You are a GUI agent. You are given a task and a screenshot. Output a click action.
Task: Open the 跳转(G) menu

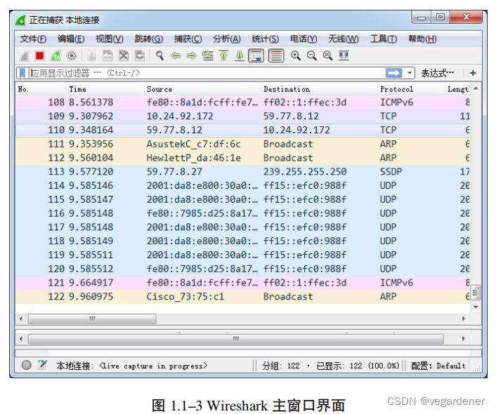[x=149, y=39]
